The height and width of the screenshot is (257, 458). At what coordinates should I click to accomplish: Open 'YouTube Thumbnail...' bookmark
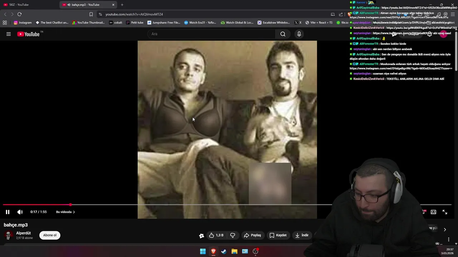pyautogui.click(x=88, y=22)
